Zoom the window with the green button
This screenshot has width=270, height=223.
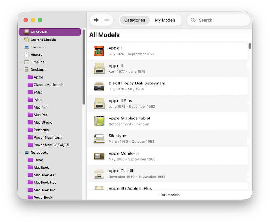pyautogui.click(x=40, y=20)
